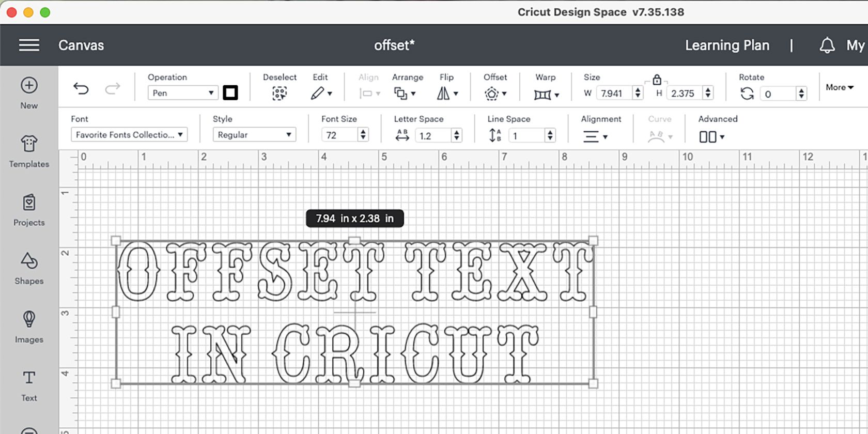Viewport: 868px width, 434px height.
Task: Expand the More menu
Action: pyautogui.click(x=840, y=87)
